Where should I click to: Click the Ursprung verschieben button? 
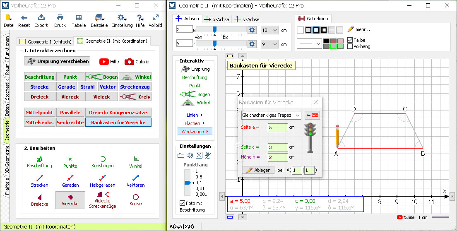[57, 61]
